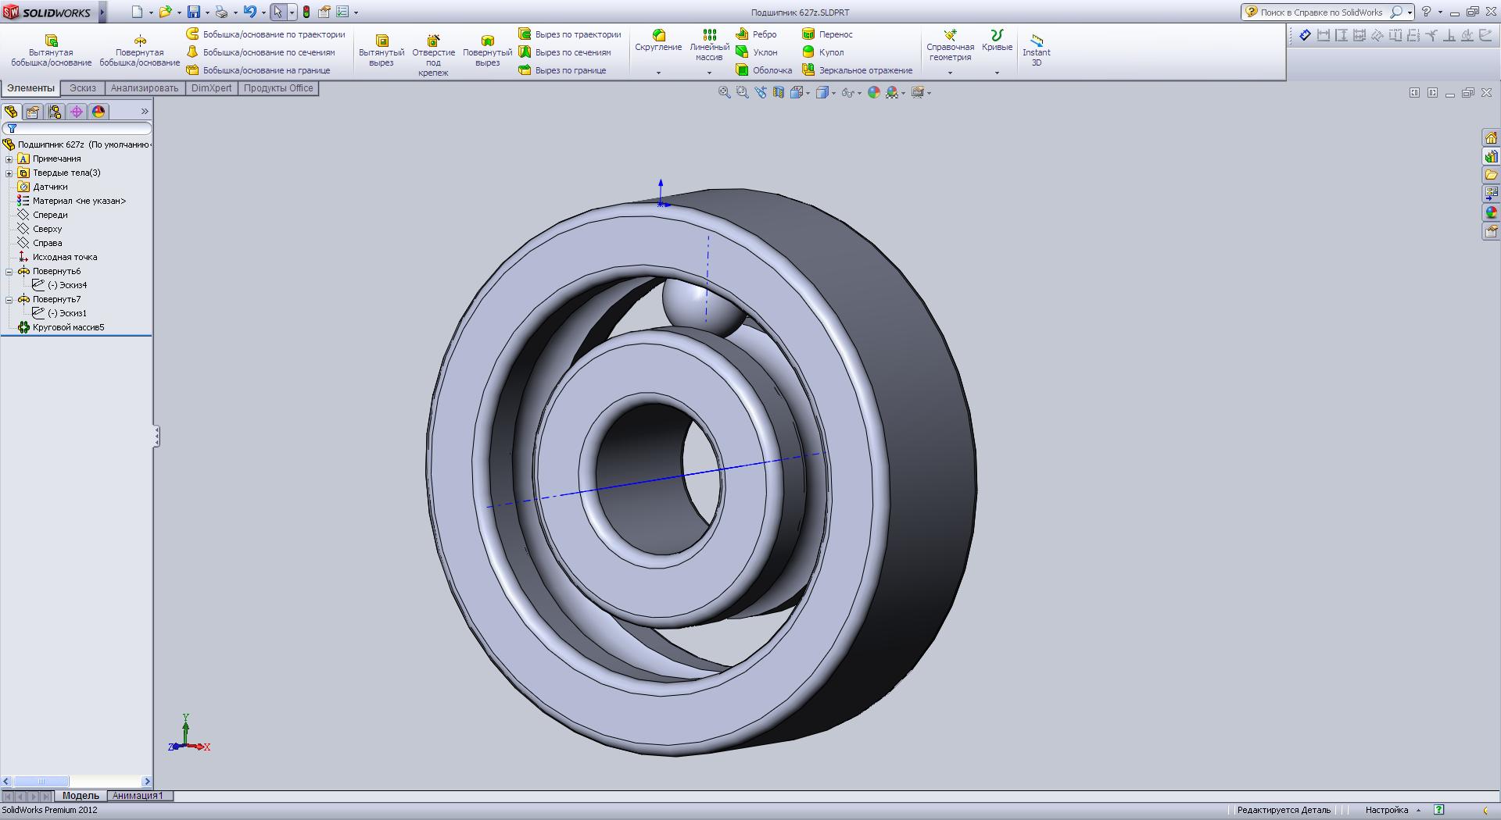Click the SolidWorks help search field
Viewport: 1501px width, 820px height.
coord(1327,12)
